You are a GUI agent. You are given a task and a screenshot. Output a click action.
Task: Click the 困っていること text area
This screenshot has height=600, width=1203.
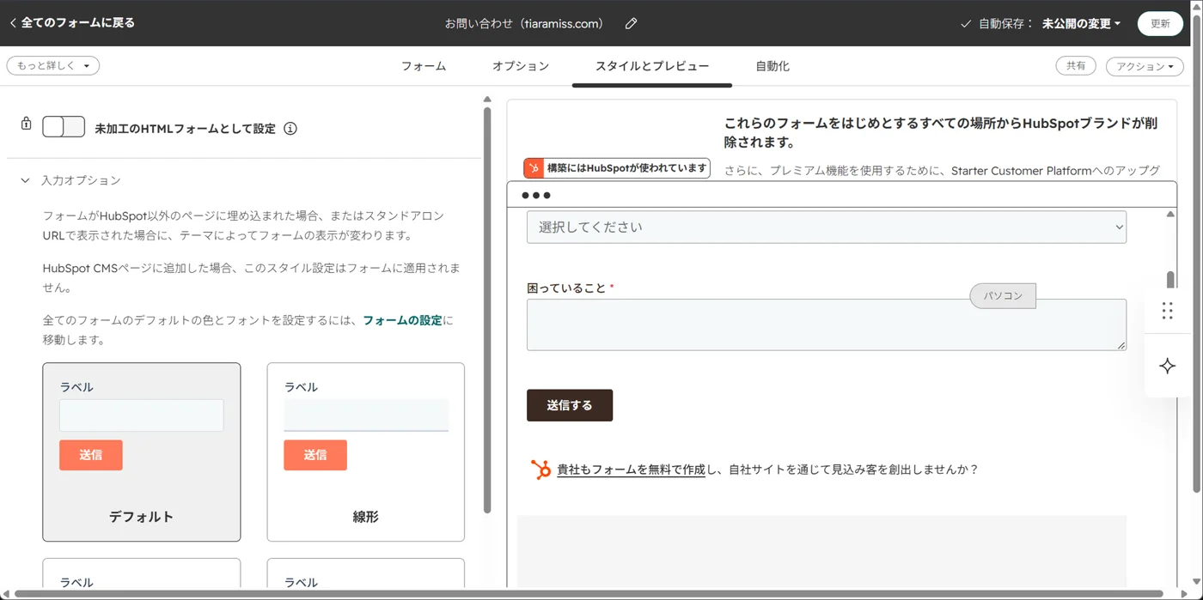pos(827,324)
